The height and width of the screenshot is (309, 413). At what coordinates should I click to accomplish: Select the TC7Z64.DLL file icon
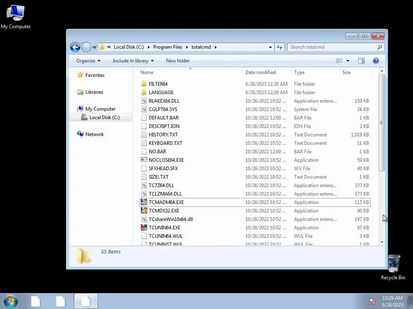(144, 185)
